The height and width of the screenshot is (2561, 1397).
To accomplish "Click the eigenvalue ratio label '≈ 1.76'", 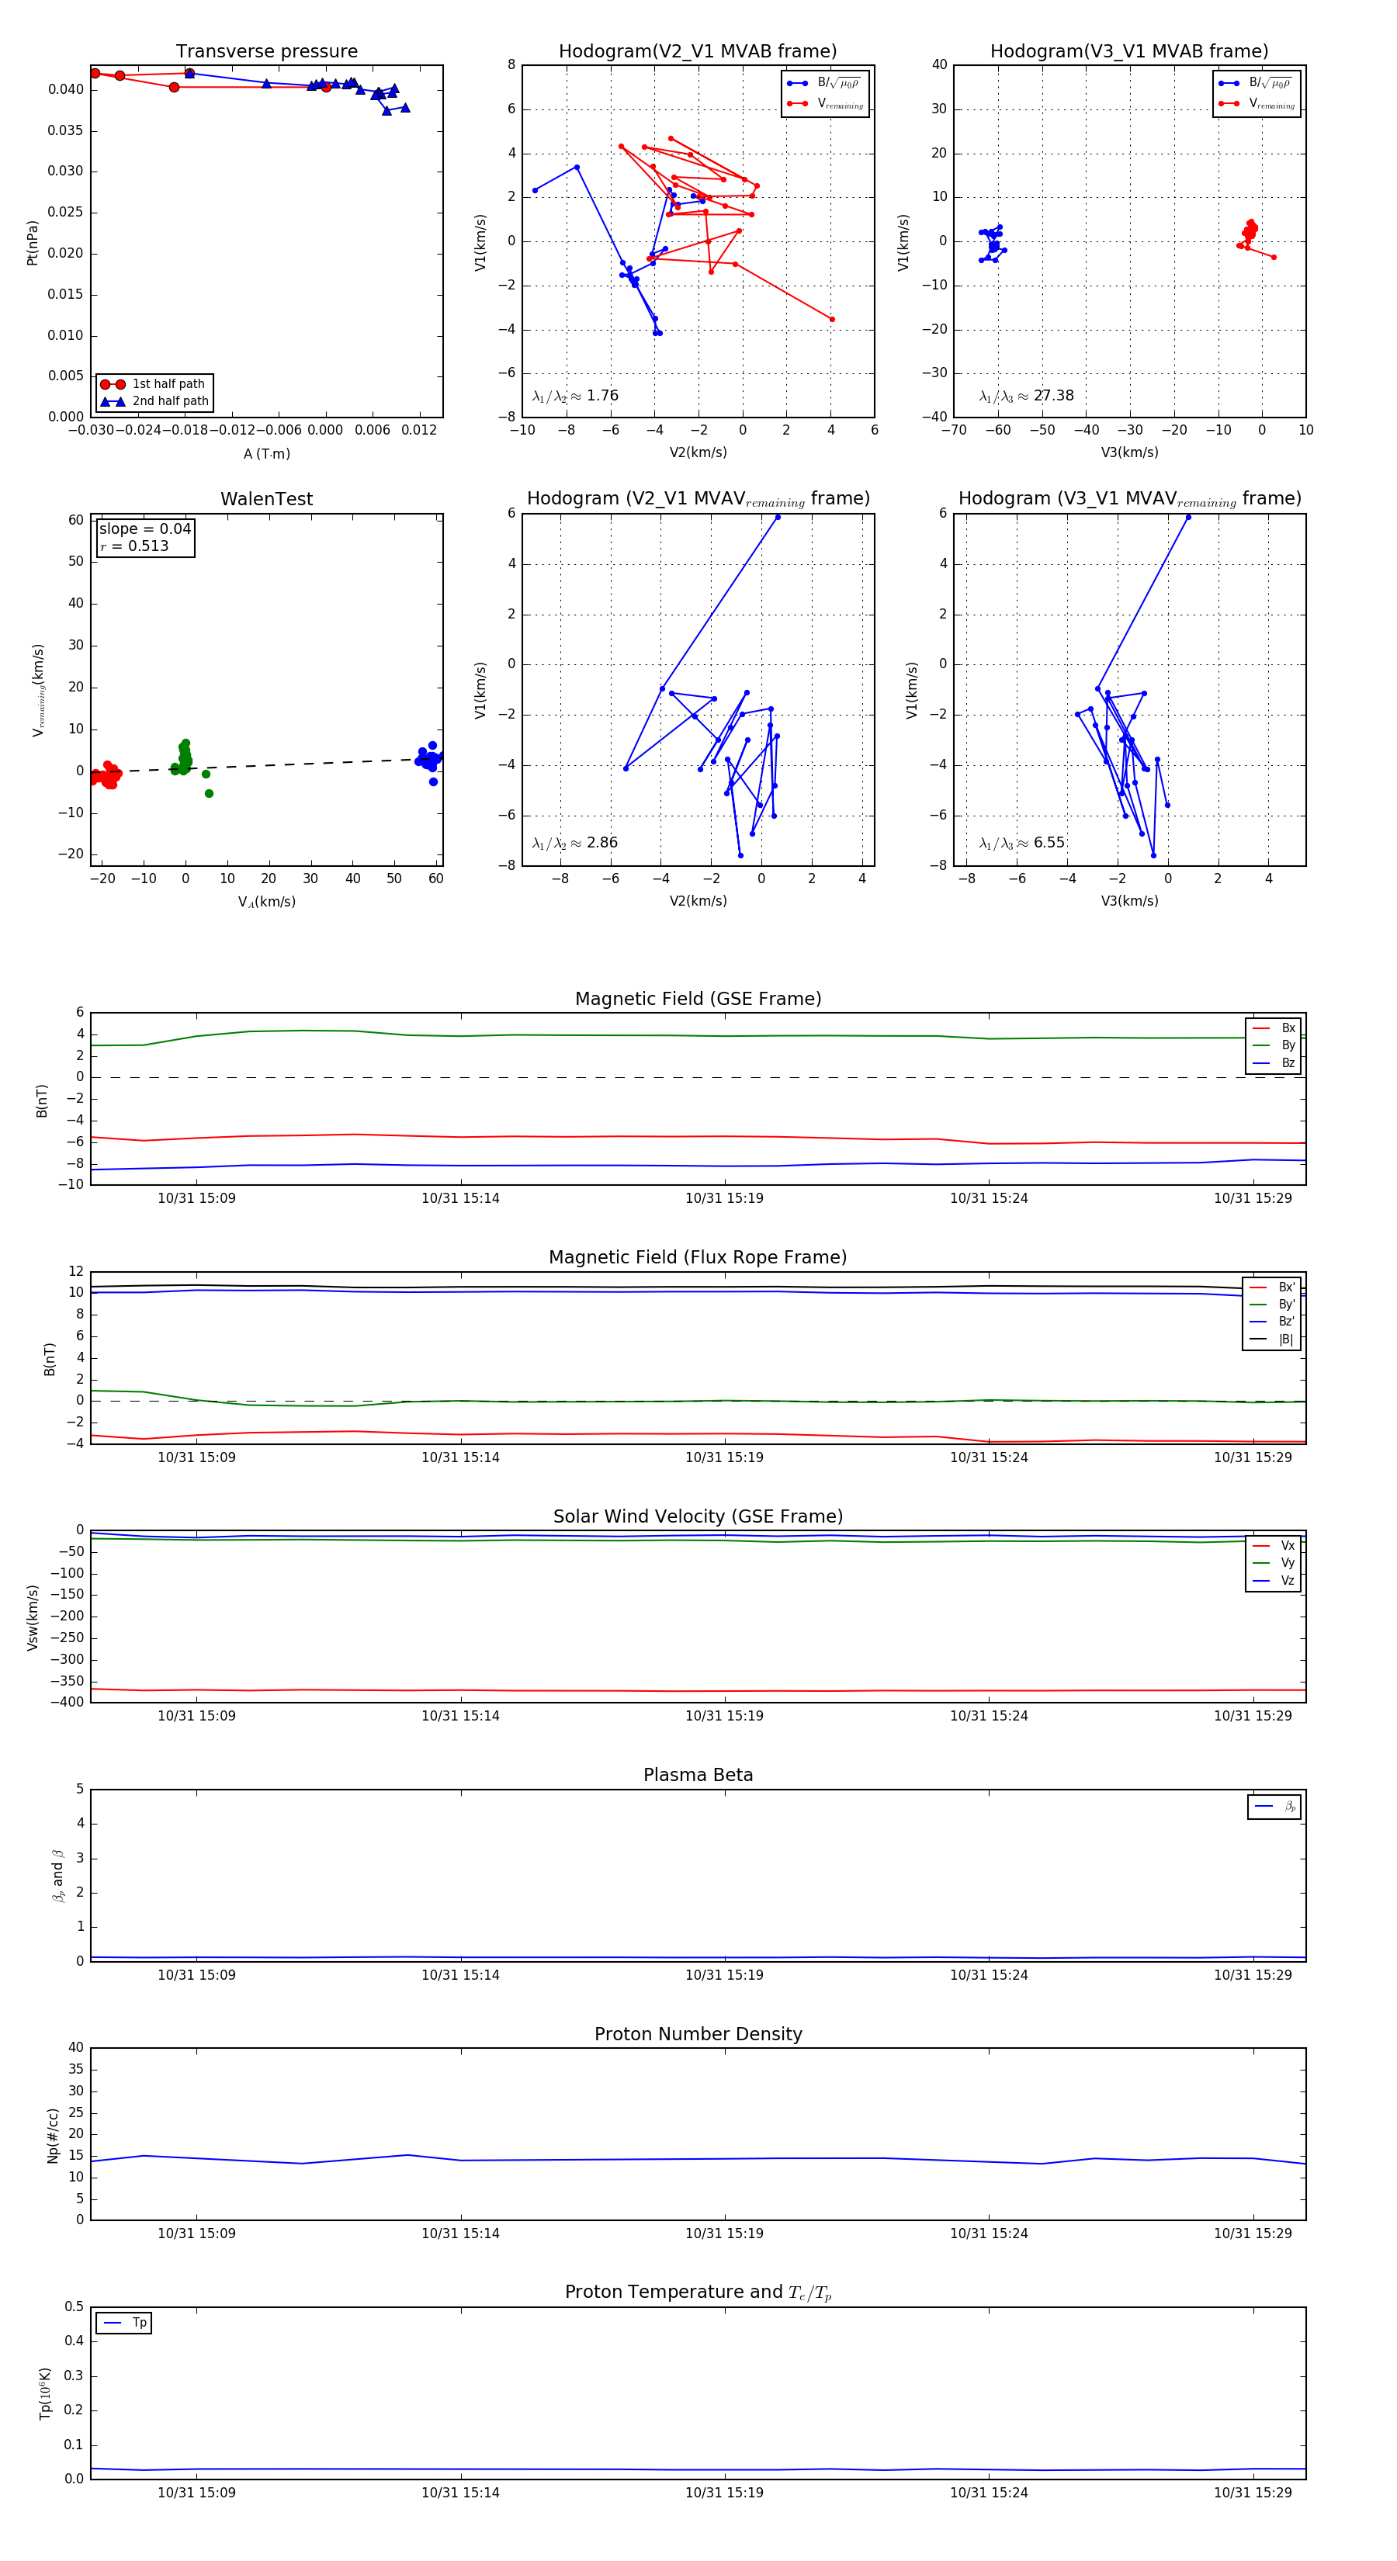I will (574, 396).
